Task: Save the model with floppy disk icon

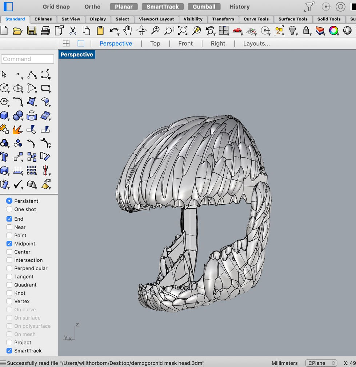Action: click(32, 31)
